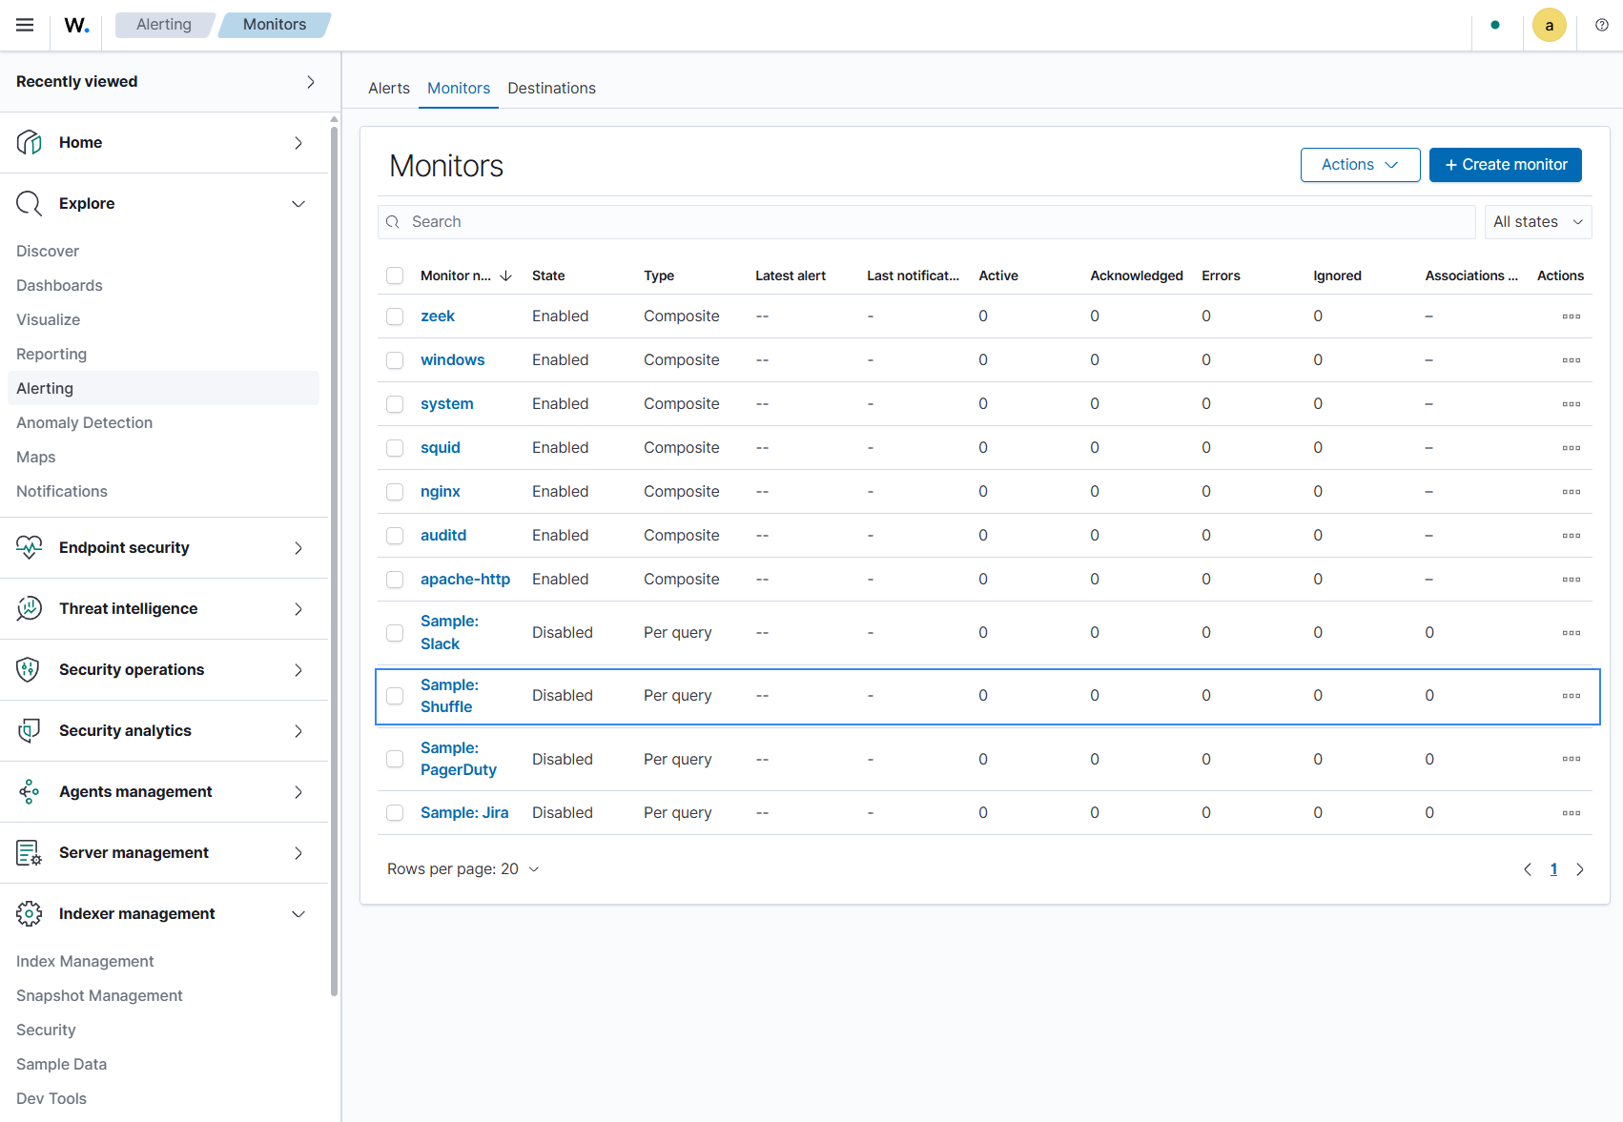This screenshot has height=1122, width=1623.
Task: Open actions menu for Sample: Jira row
Action: pyautogui.click(x=1572, y=813)
